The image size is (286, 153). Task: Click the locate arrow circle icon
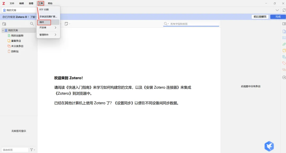pos(284,77)
